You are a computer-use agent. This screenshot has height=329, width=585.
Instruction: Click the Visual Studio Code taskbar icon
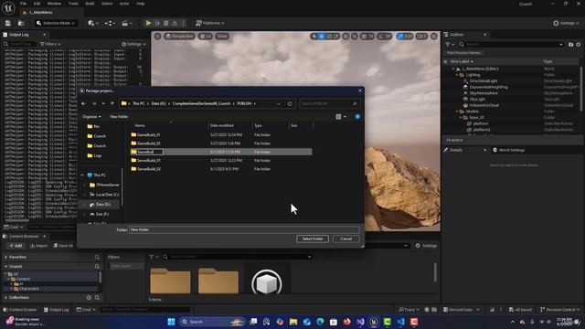[x=400, y=322]
